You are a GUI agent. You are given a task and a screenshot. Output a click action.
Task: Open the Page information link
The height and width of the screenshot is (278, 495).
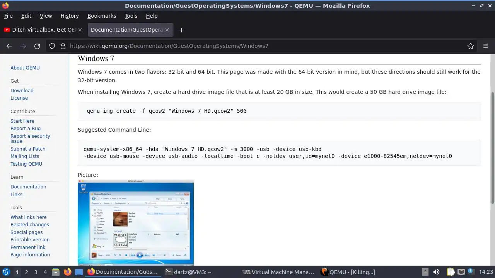coord(30,254)
